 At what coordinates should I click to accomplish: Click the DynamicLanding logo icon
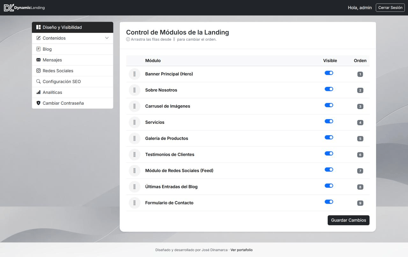[9, 8]
